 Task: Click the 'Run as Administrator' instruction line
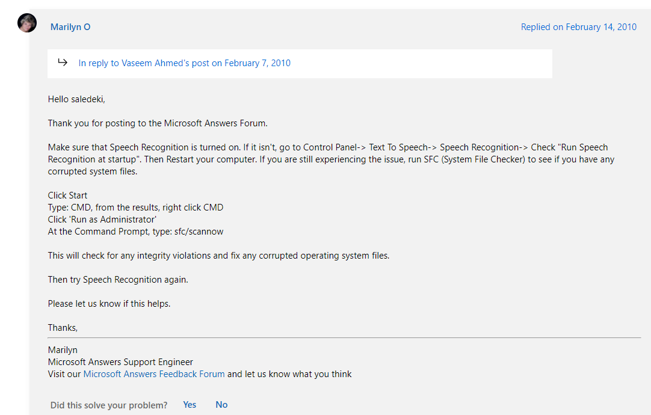point(102,220)
